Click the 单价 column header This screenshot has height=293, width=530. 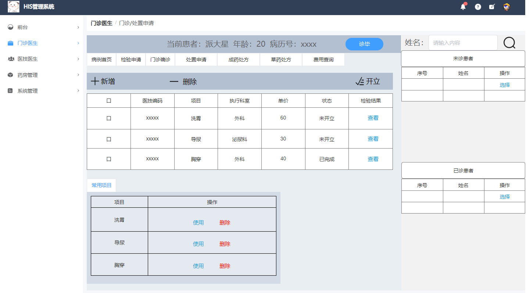[283, 101]
